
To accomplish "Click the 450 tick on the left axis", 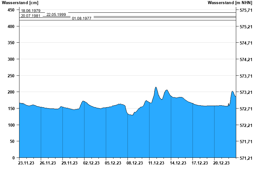I will point(11,10).
